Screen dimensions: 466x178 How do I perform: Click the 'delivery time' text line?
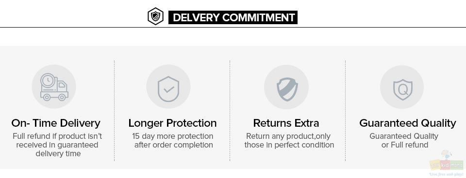(58, 154)
